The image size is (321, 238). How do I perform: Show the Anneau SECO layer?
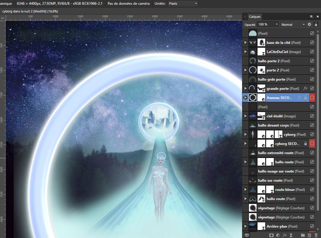click(312, 98)
